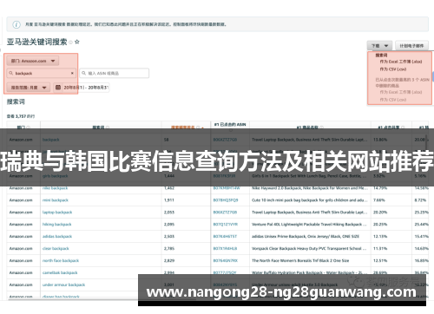Open the nike backpack search term link

click(x=55, y=188)
